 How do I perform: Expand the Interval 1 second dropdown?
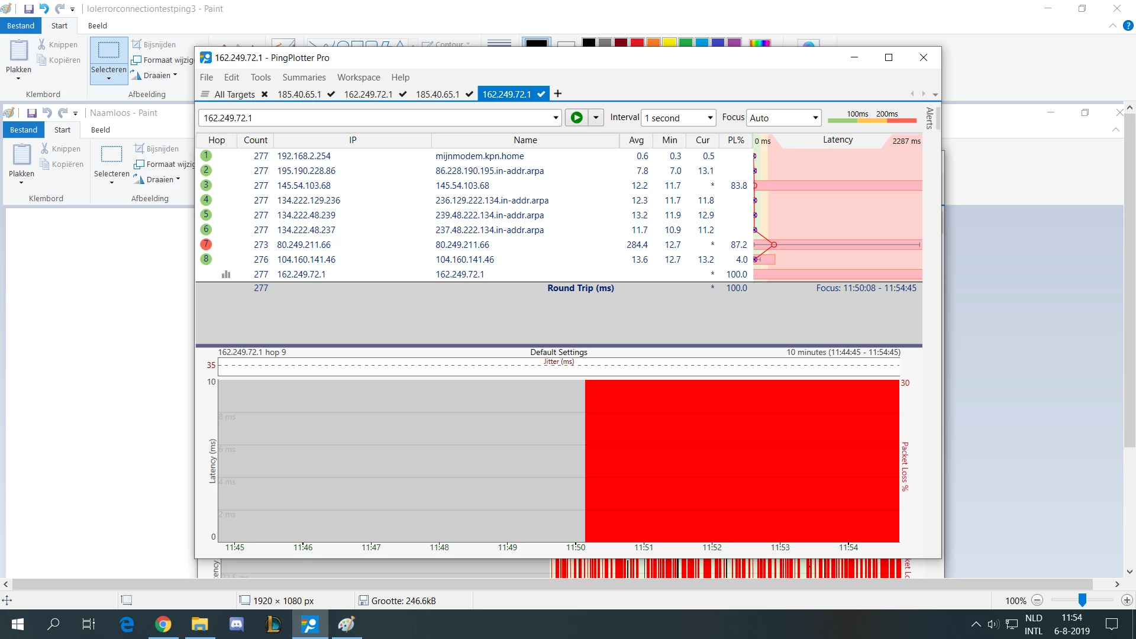coord(710,118)
